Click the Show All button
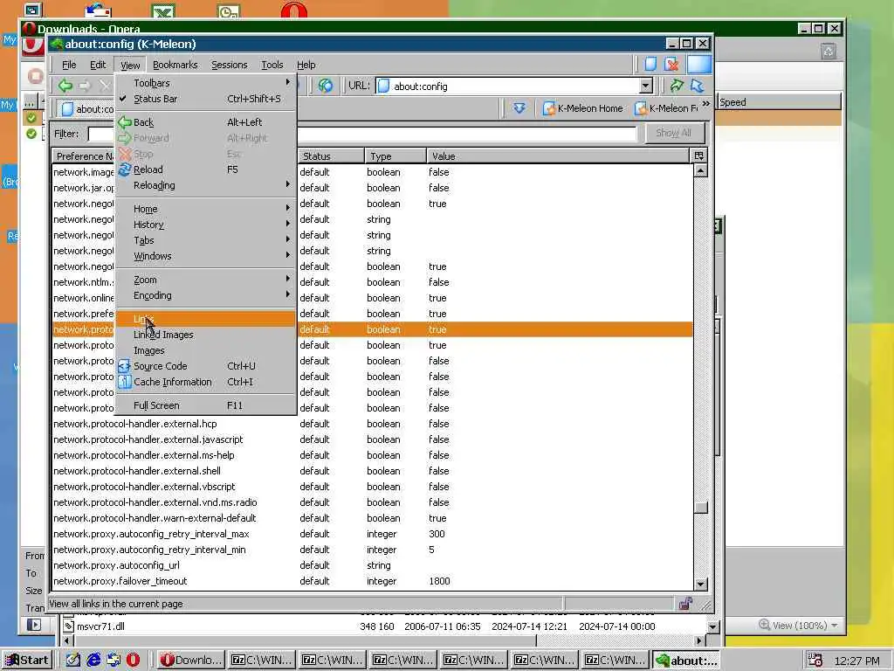 673,133
